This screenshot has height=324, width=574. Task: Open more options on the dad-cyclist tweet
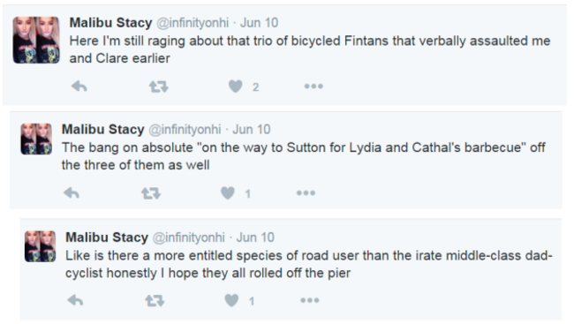(310, 300)
